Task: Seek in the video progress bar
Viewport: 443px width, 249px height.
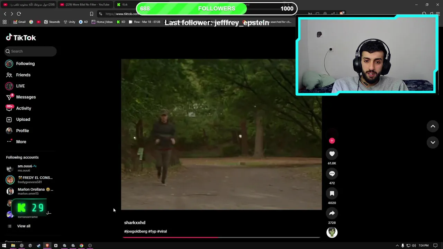Action: coord(221,237)
